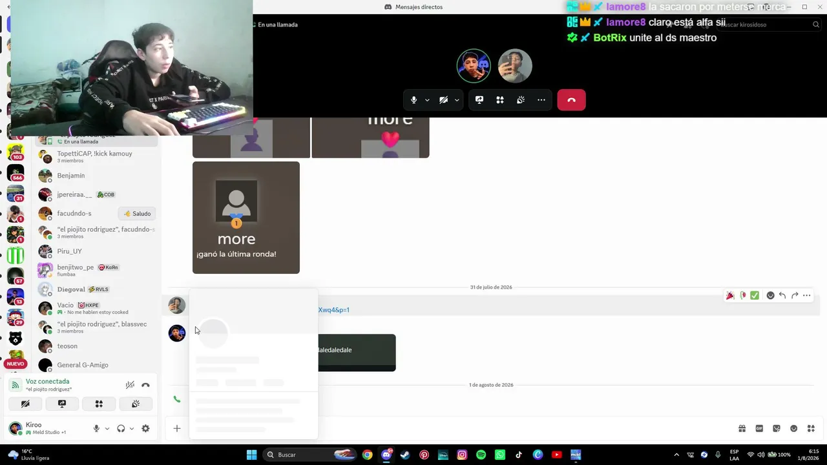This screenshot has width=827, height=465.
Task: Open Steam from the taskbar
Action: pos(405,455)
